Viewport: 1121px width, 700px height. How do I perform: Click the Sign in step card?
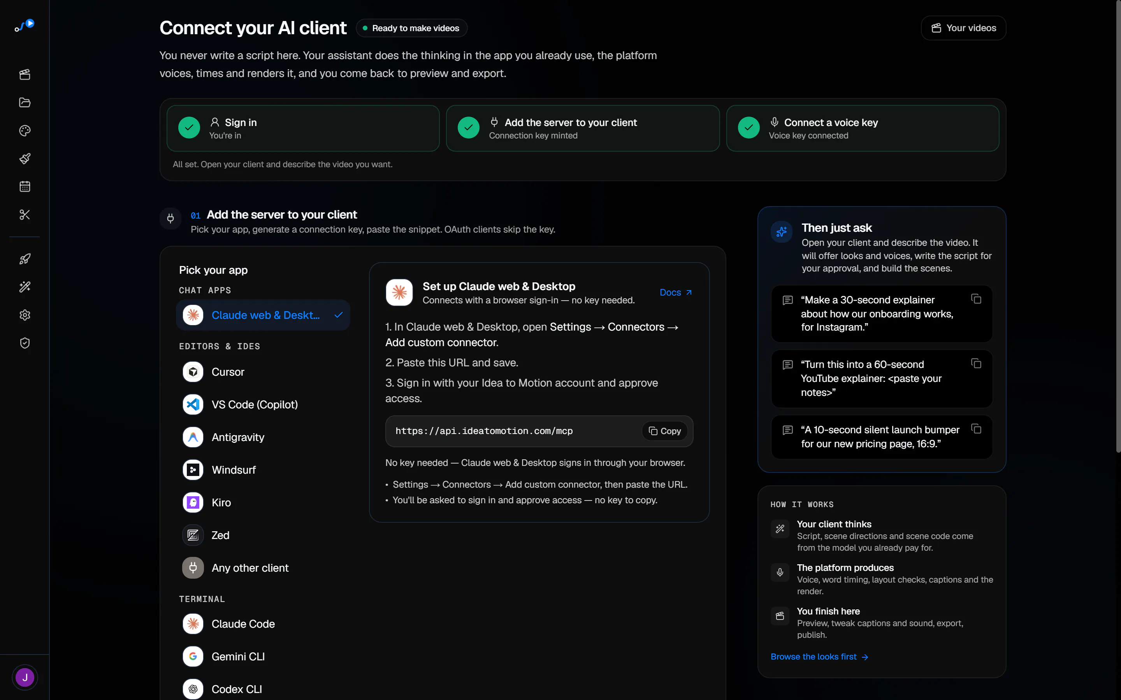click(303, 128)
